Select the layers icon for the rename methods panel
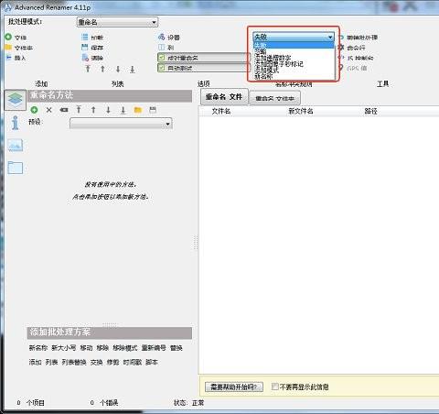 click(x=16, y=100)
